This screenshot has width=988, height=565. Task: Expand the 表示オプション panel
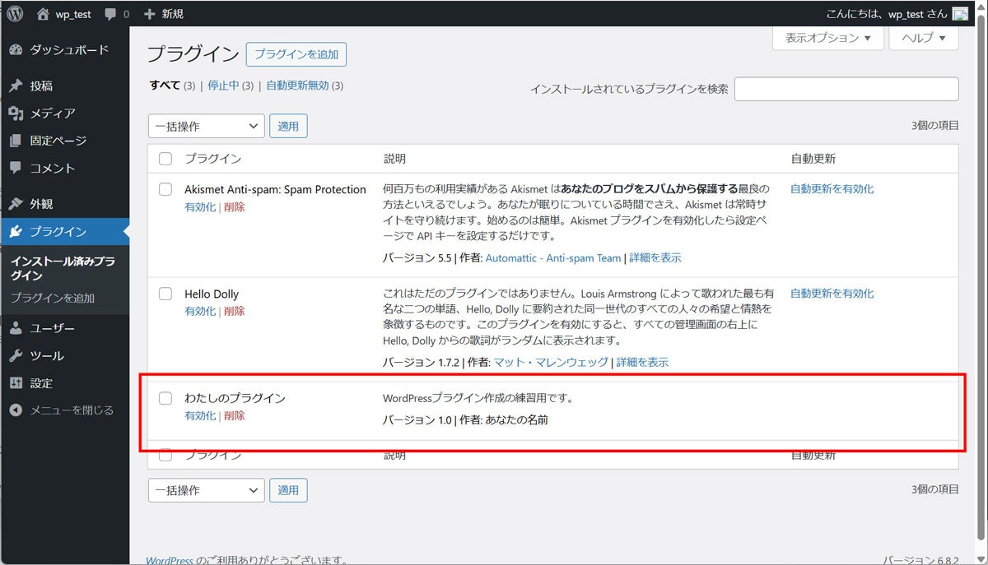pyautogui.click(x=828, y=38)
